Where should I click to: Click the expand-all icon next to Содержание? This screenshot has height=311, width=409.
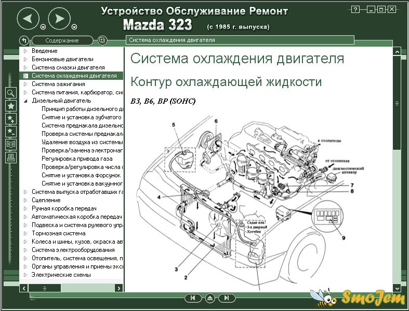[x=102, y=40]
